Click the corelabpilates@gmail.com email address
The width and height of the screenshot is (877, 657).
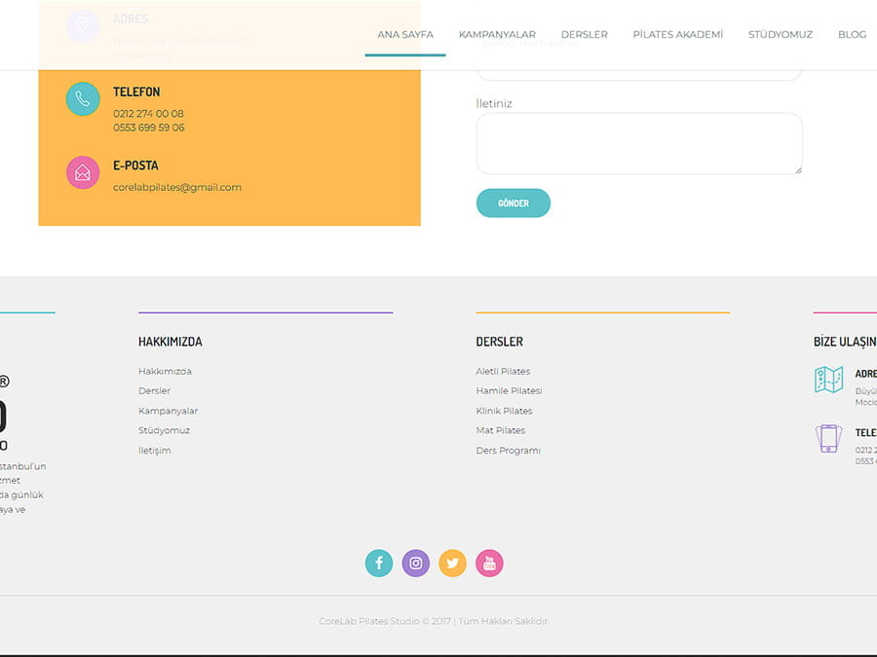tap(177, 187)
